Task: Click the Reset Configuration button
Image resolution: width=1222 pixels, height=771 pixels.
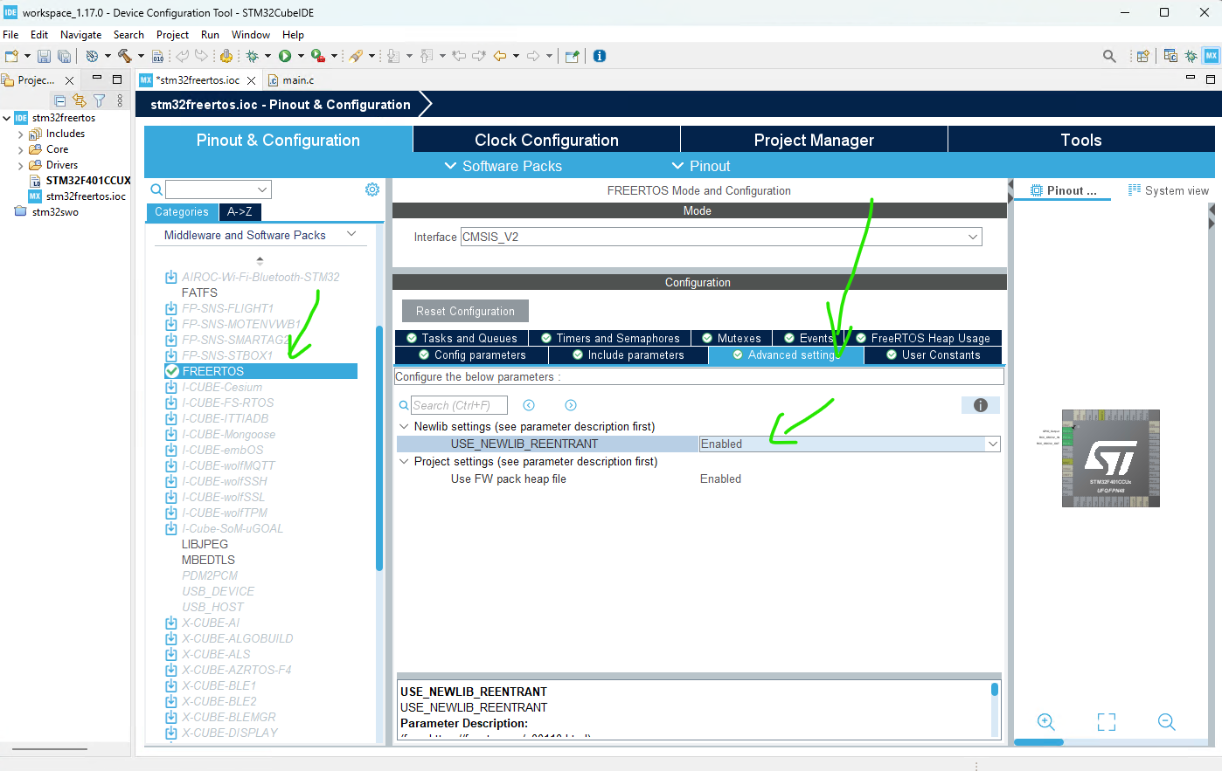Action: click(x=465, y=311)
